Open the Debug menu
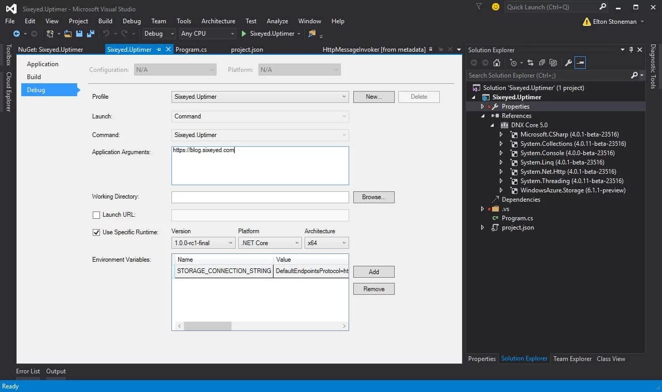 132,21
